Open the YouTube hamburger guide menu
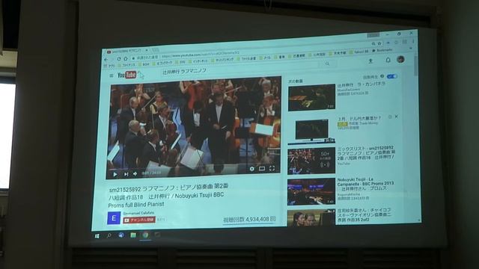479x269 pixels. click(112, 75)
